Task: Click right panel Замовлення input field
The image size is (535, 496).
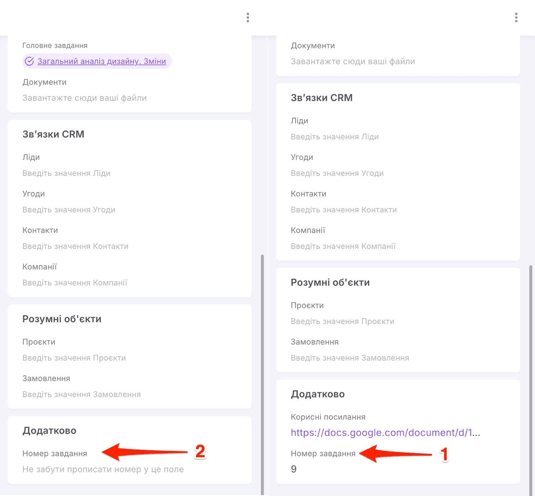Action: tap(350, 358)
